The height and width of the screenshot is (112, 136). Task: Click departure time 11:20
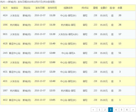click(x=52, y=15)
